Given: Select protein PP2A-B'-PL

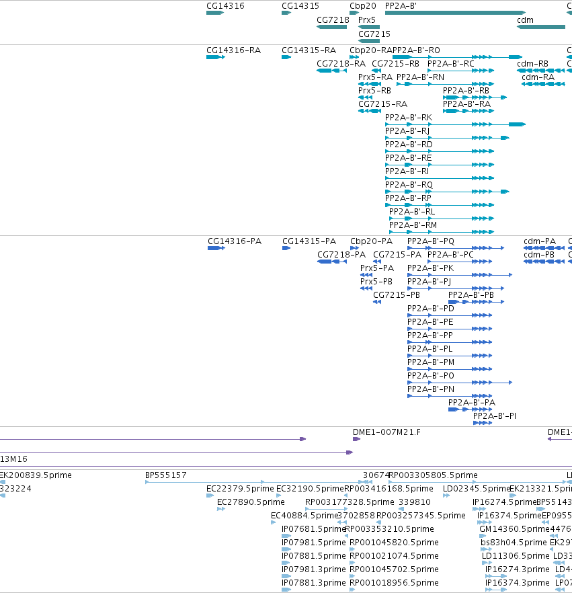Looking at the screenshot, I should 450,356.
